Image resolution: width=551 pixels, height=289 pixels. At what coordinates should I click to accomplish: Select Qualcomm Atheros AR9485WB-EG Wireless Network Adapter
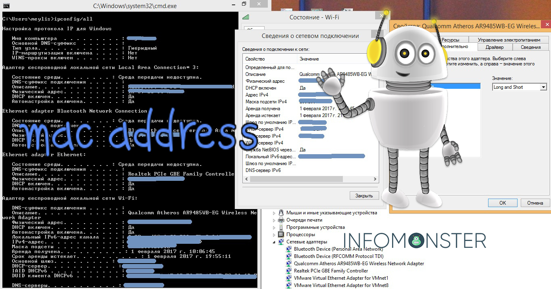(359, 264)
